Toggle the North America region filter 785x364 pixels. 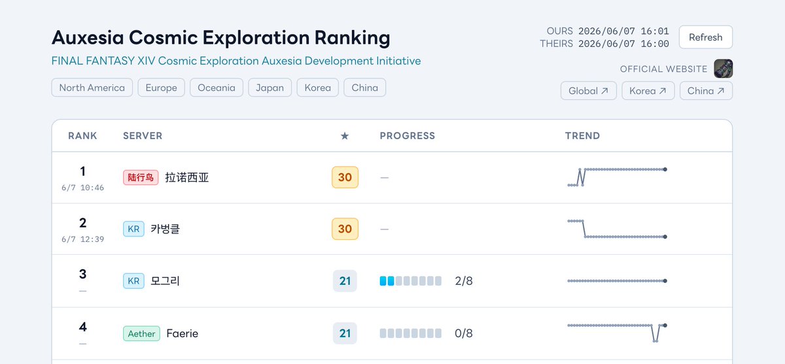(x=92, y=88)
